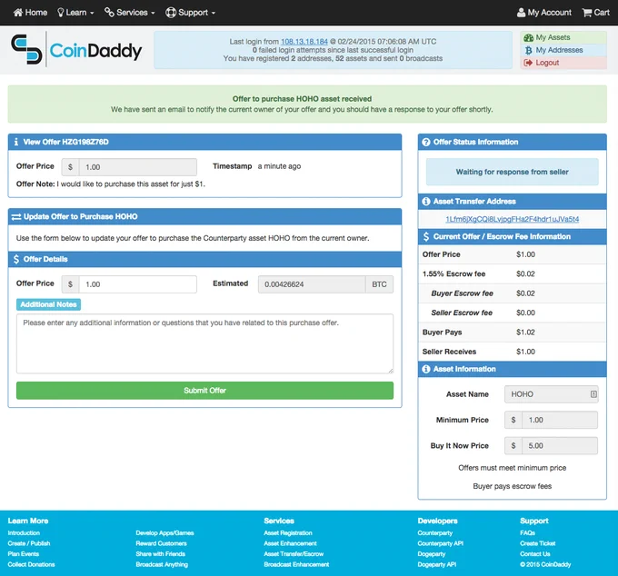Viewport: 618px width, 576px height.
Task: Click the shopping Cart icon
Action: tap(587, 13)
